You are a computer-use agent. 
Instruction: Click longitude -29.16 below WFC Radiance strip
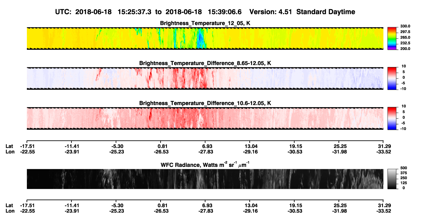[250, 210]
